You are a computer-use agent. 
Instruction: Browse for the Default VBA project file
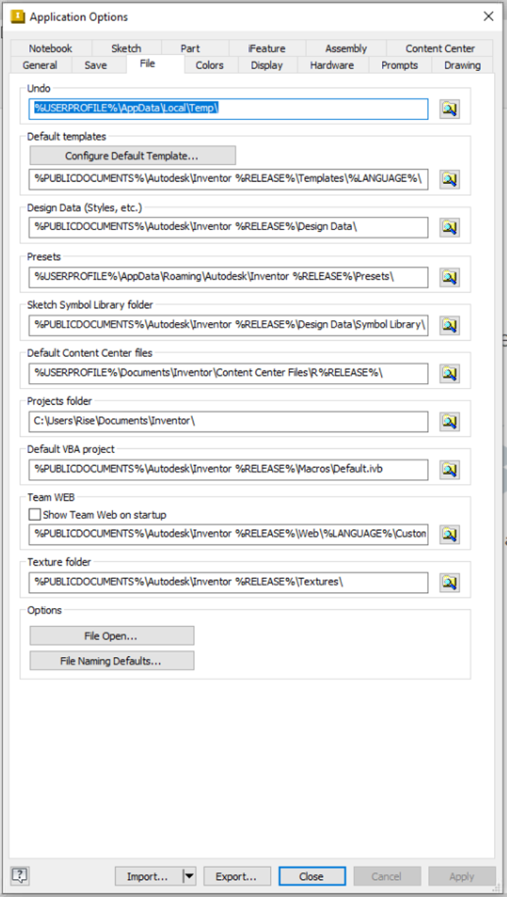click(449, 469)
